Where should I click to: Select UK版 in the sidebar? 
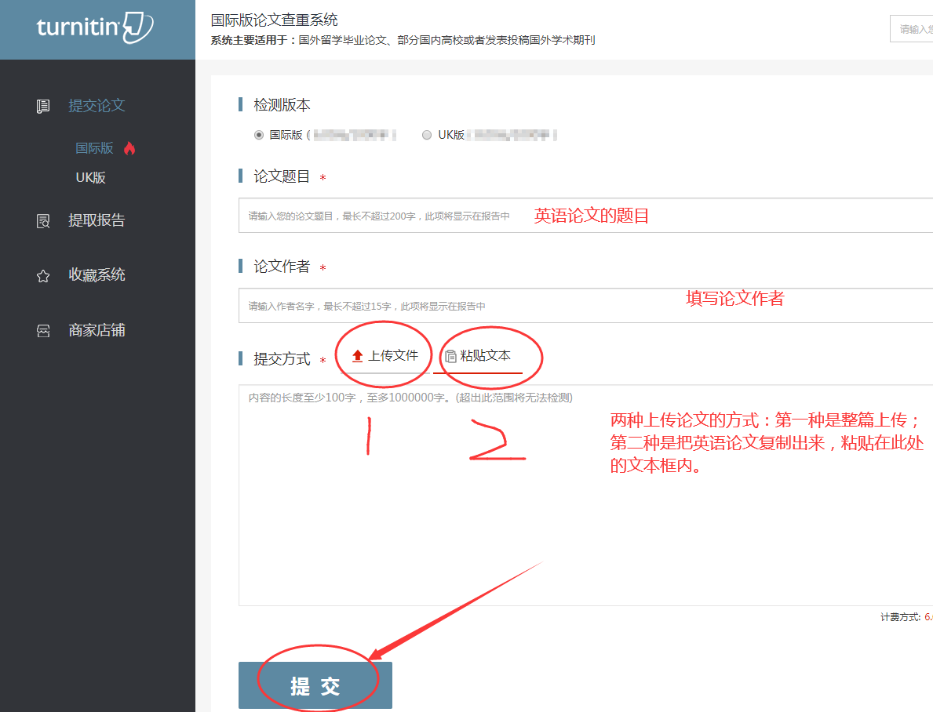point(90,177)
